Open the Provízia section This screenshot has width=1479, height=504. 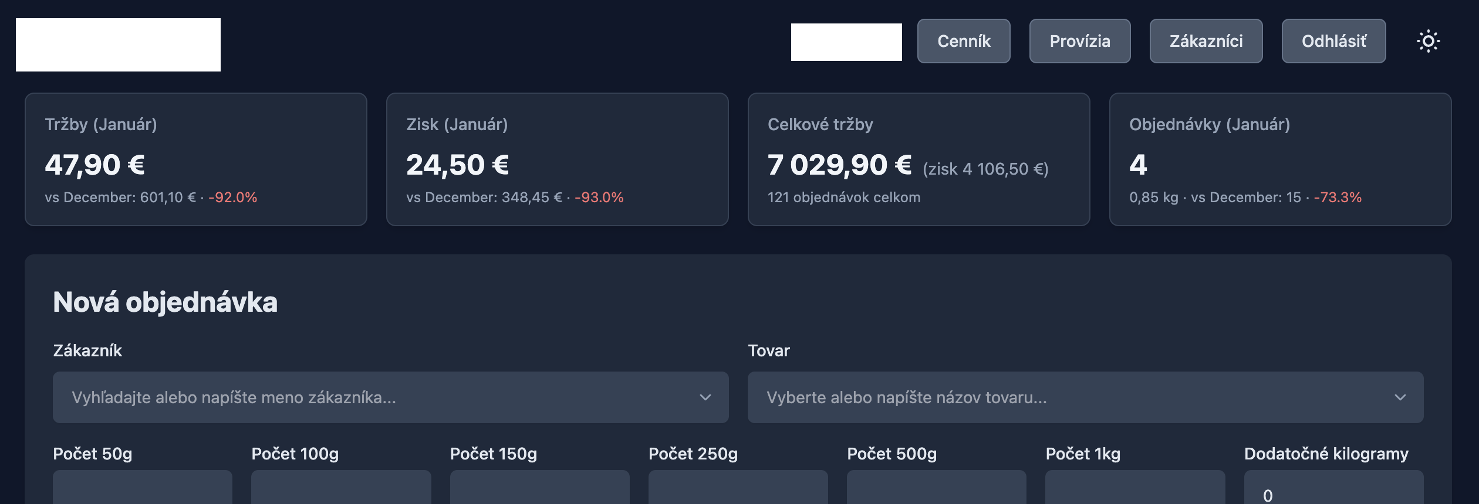pyautogui.click(x=1079, y=41)
